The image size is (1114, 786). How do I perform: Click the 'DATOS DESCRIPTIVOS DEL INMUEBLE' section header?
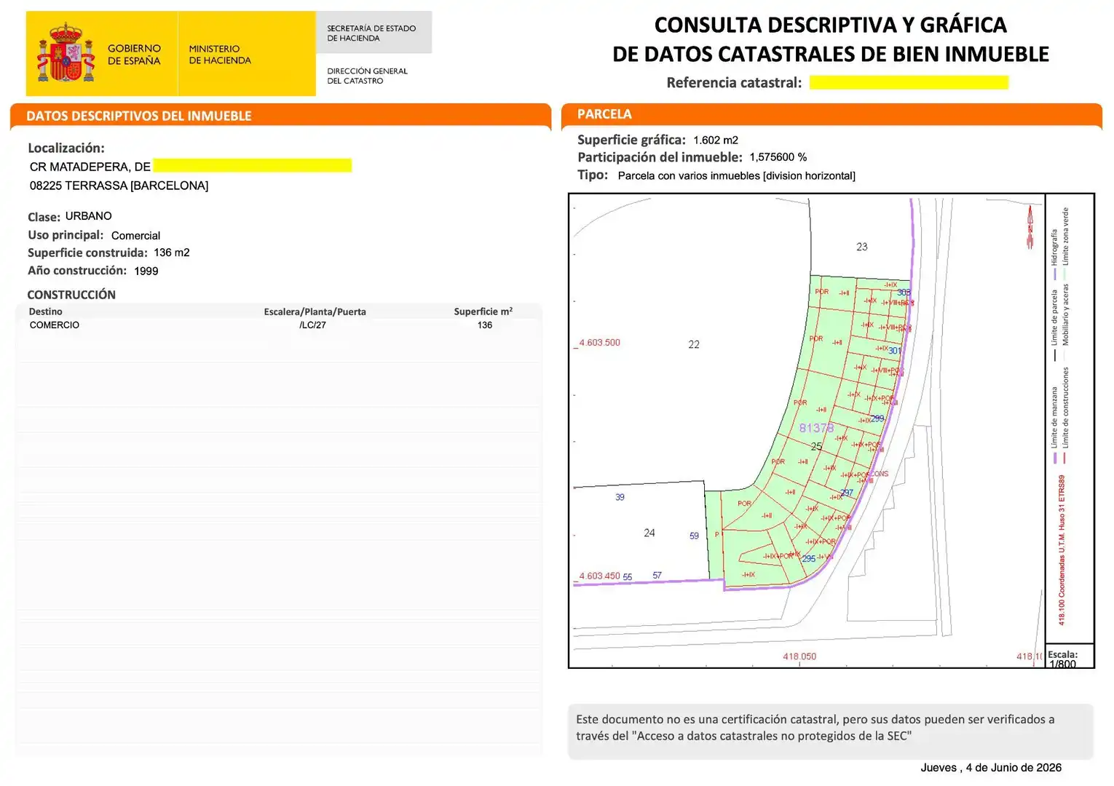click(x=139, y=116)
